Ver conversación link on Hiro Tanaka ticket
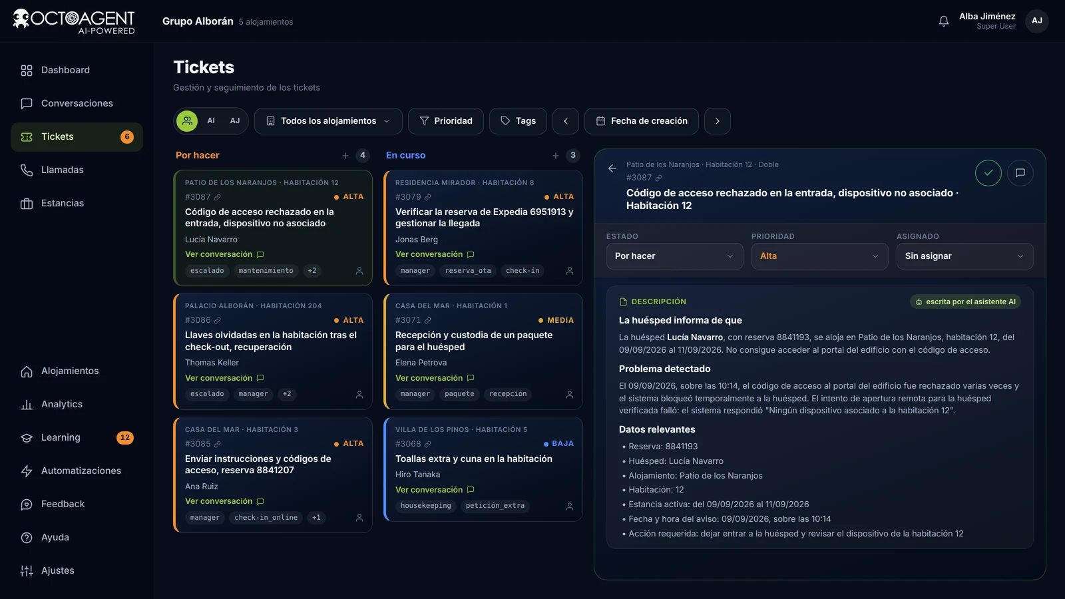 coord(435,490)
